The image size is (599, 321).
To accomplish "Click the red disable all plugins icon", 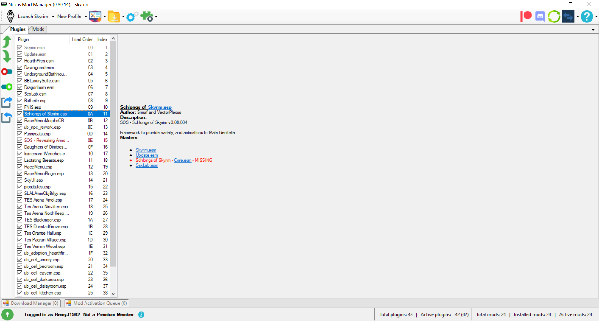I will tap(7, 72).
